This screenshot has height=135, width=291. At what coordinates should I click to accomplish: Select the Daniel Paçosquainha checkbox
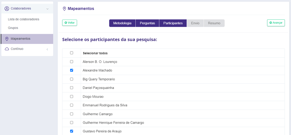pyautogui.click(x=71, y=88)
